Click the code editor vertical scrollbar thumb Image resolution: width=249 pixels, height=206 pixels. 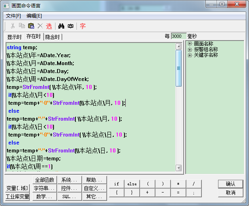[x=178, y=68]
